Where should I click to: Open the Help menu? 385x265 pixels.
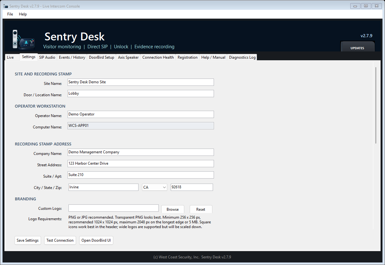tap(23, 14)
